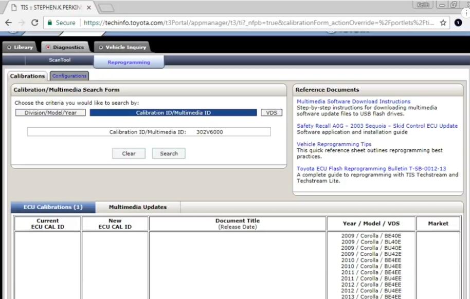
Task: Click the Calibration ID input field
Action: click(x=149, y=132)
